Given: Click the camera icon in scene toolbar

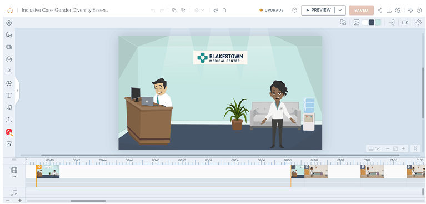Looking at the screenshot, I should click(x=405, y=23).
